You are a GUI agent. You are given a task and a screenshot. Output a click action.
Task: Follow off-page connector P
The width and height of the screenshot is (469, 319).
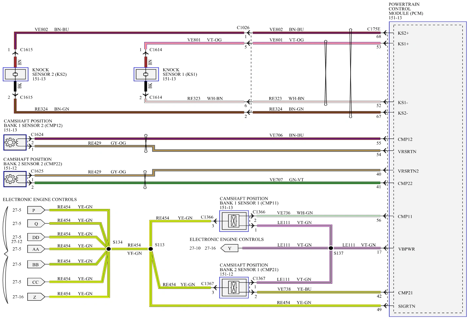(x=36, y=210)
